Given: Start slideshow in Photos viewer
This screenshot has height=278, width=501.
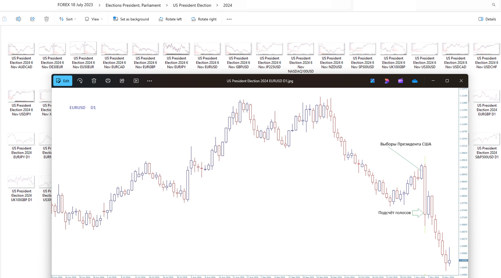Looking at the screenshot, I should 136,81.
